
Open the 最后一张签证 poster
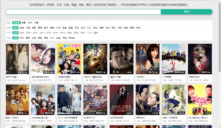click(17, 100)
